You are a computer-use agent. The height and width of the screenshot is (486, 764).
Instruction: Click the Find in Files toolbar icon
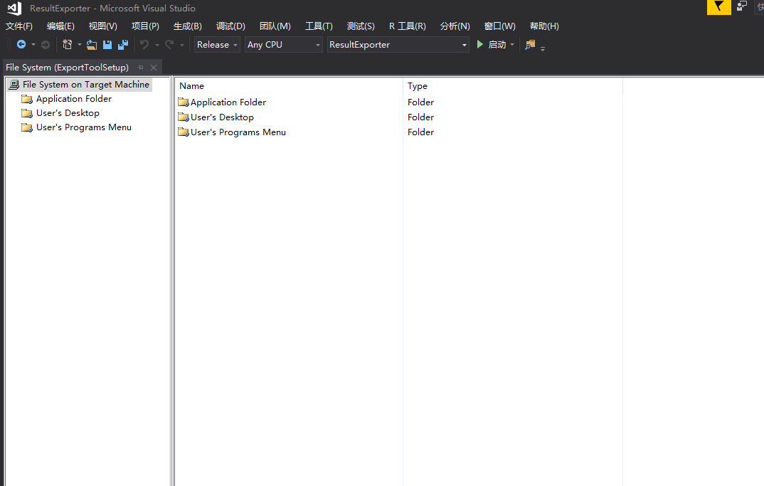click(x=530, y=45)
